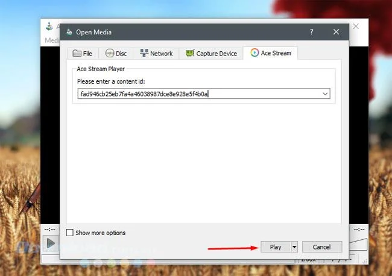Cancel the Open Media dialog
Image resolution: width=392 pixels, height=276 pixels.
click(322, 247)
